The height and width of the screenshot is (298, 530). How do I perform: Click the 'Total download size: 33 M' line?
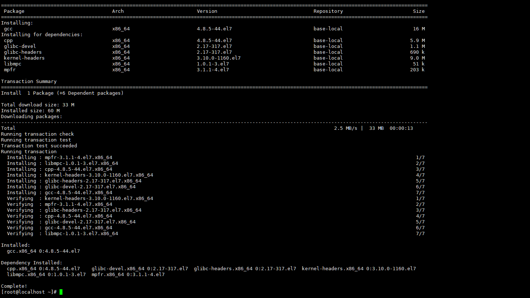pos(38,105)
